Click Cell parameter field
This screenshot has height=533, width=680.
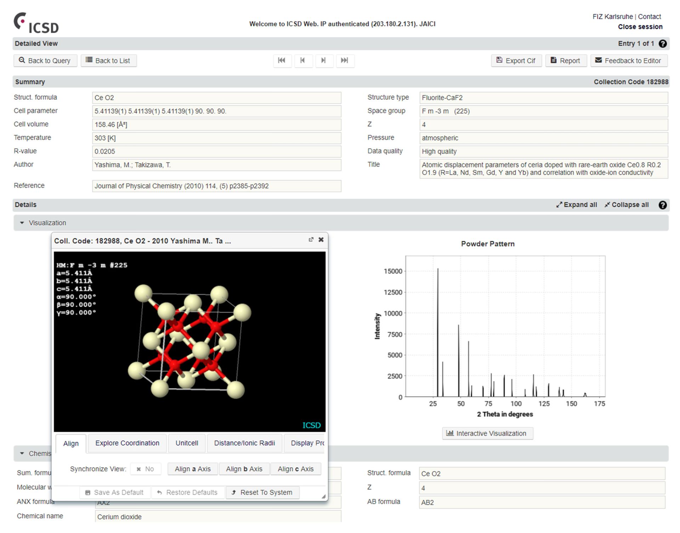coord(217,111)
